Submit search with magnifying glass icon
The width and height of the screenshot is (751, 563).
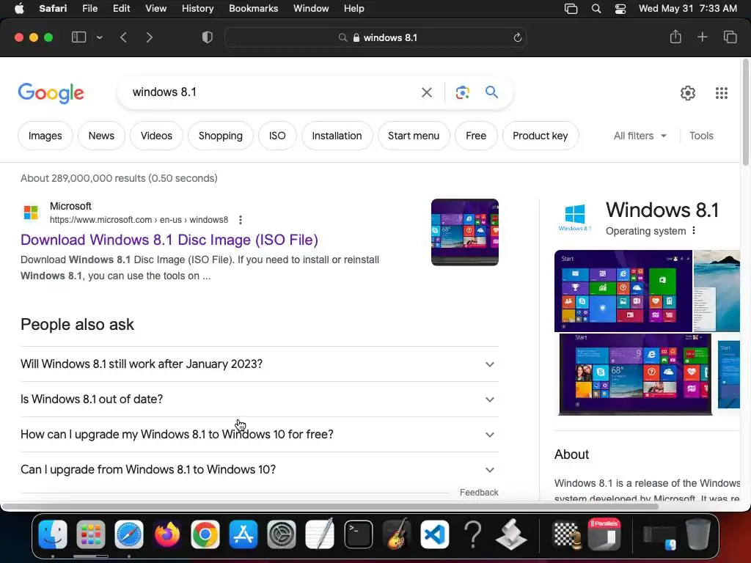(x=491, y=92)
